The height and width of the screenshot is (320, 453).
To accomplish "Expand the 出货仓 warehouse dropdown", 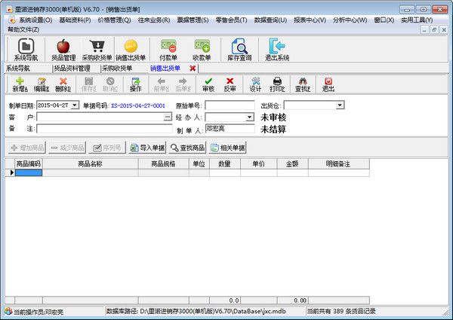I will pyautogui.click(x=341, y=105).
